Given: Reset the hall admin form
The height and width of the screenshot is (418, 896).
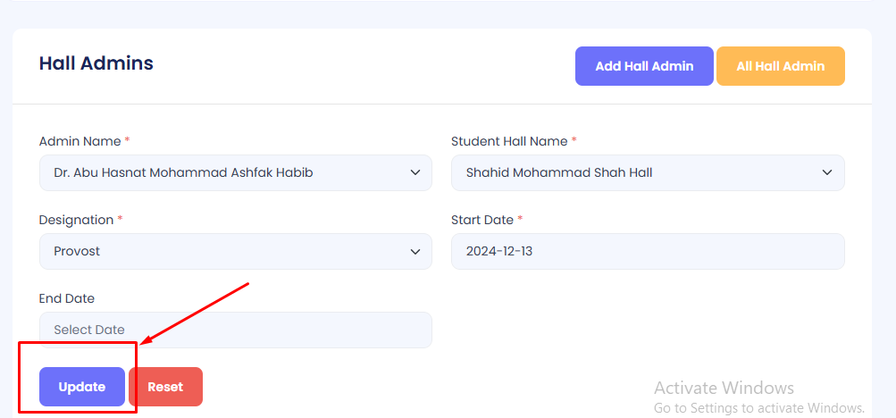Looking at the screenshot, I should click(x=165, y=387).
